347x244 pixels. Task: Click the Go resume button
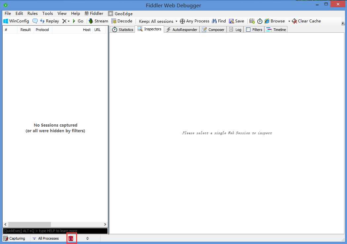click(x=78, y=21)
